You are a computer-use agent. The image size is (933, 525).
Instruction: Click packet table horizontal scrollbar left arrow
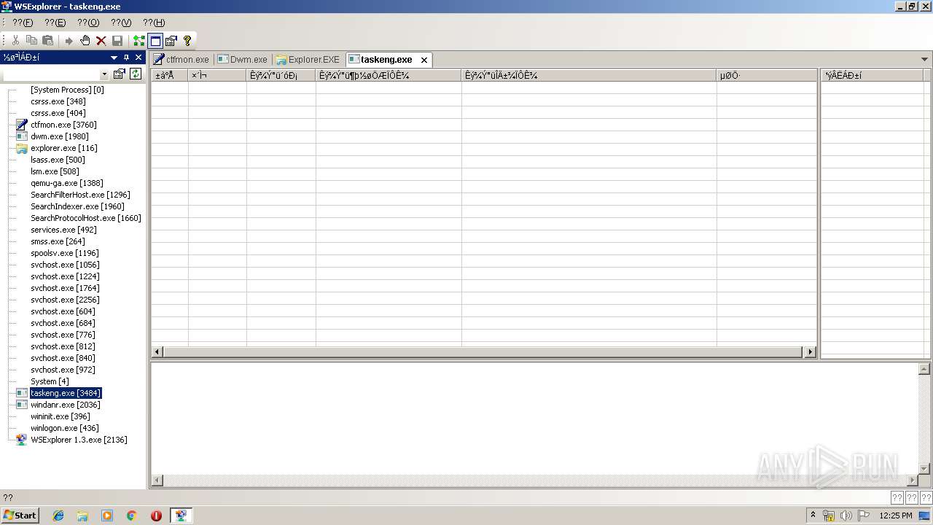157,351
